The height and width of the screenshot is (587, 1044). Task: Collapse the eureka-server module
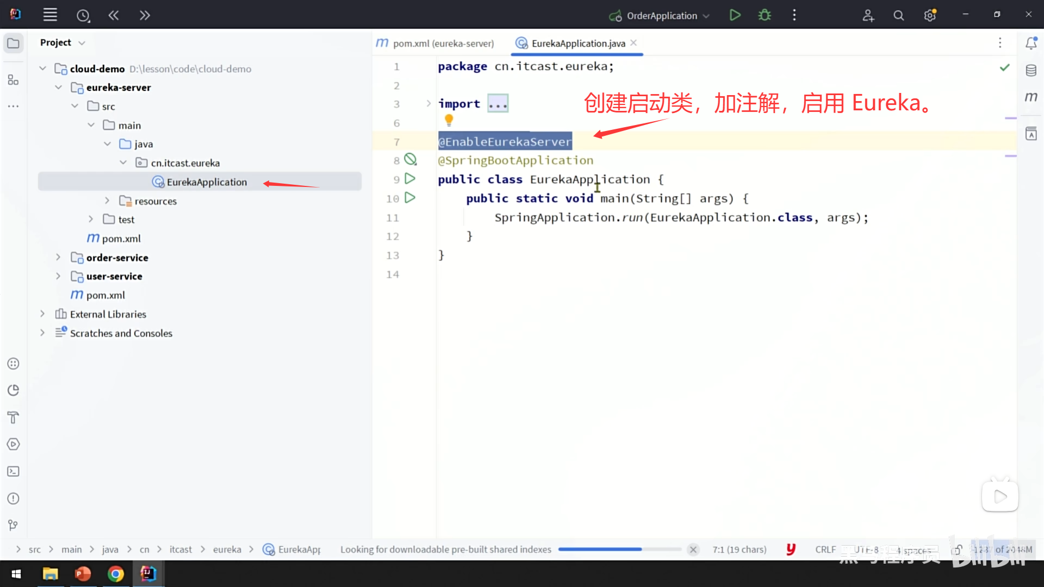[x=58, y=87]
